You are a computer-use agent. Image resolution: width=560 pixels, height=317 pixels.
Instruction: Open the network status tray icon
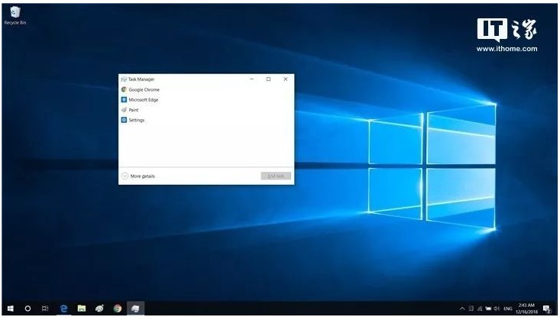[x=480, y=309]
